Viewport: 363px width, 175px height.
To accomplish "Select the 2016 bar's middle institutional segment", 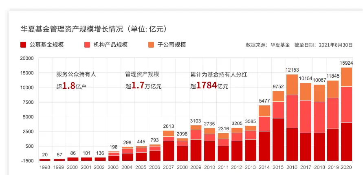I will (x=292, y=112).
